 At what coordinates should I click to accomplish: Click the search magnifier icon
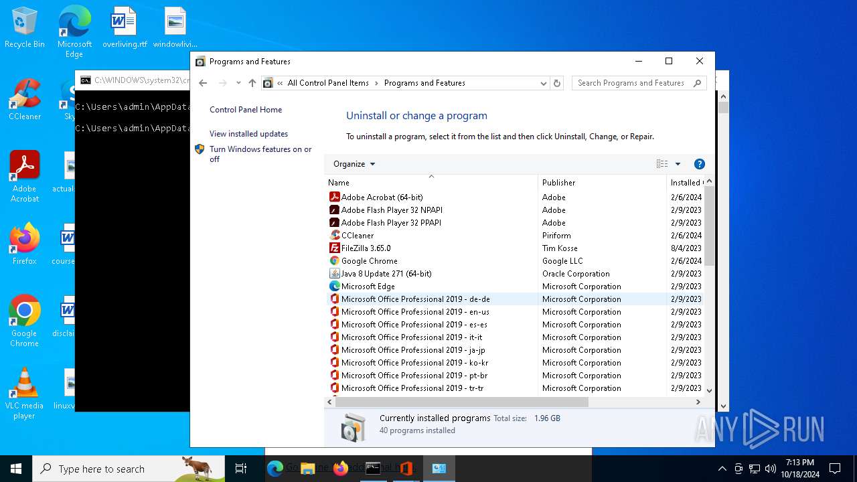point(697,83)
